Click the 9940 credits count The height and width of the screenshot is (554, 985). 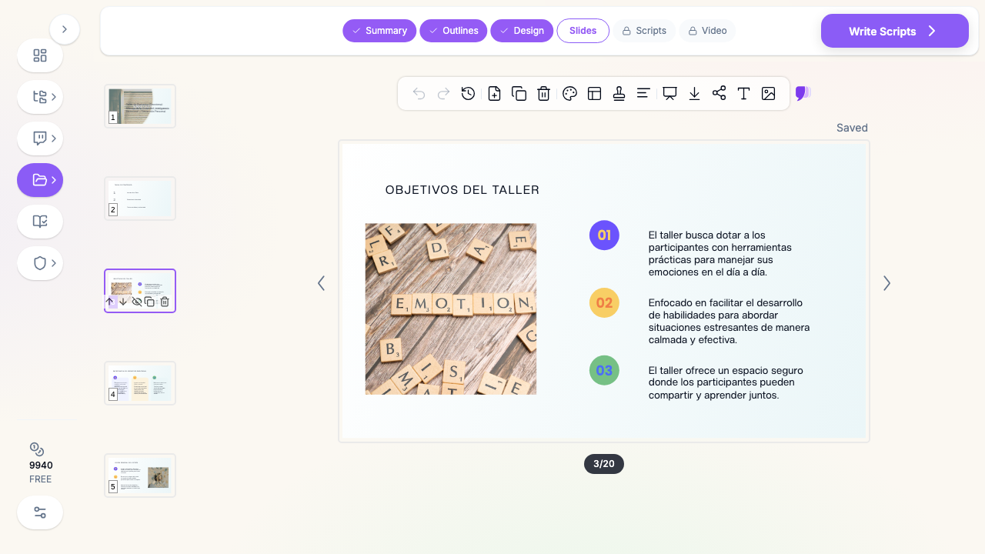pyautogui.click(x=41, y=466)
